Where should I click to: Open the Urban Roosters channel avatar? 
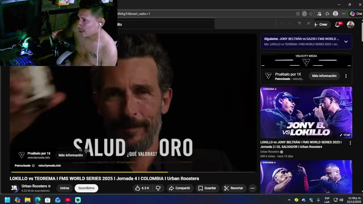15,188
